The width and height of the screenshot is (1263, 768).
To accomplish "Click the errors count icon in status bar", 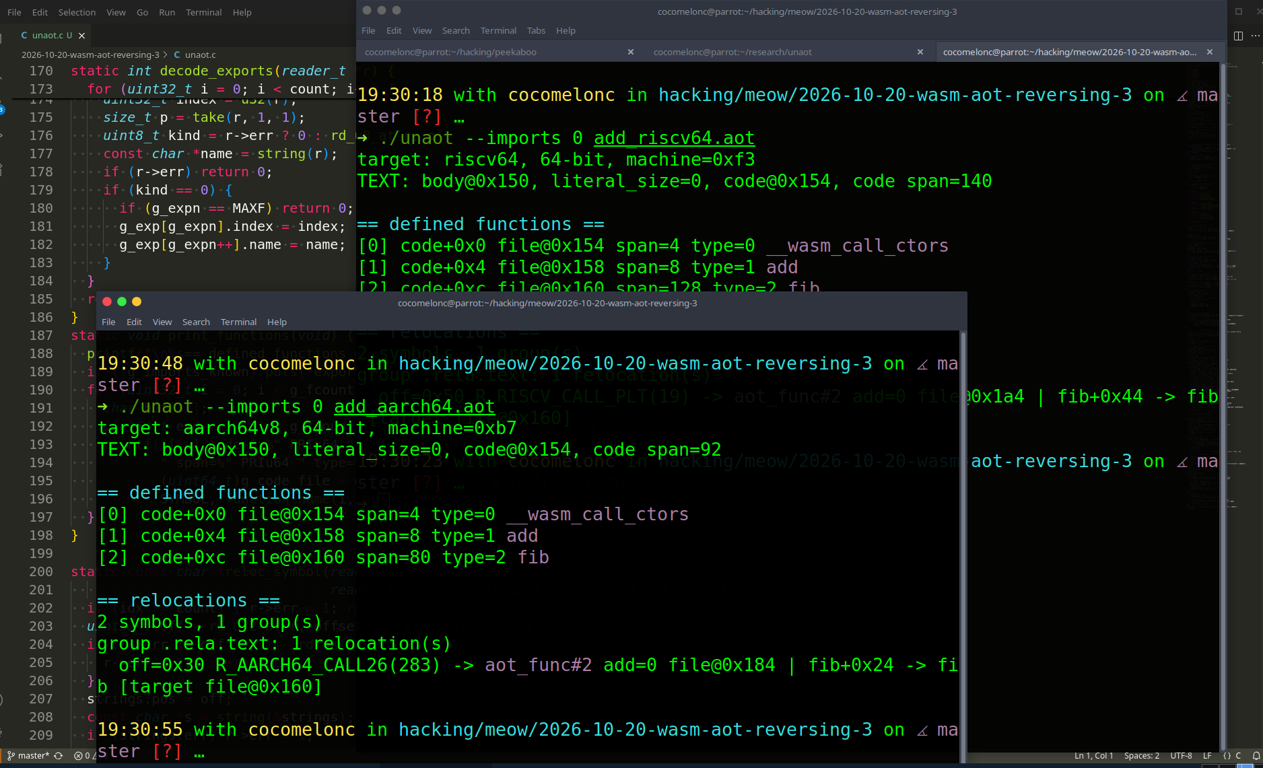I will (x=78, y=756).
